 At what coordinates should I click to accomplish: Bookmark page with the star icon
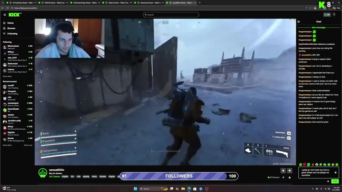click(310, 8)
